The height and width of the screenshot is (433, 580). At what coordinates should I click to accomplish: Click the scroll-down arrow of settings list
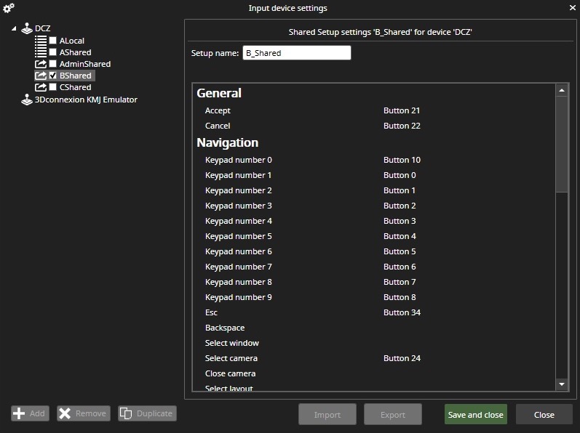coord(561,384)
